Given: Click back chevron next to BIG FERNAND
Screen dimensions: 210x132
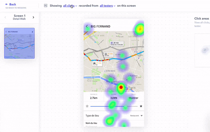Looking at the screenshot, I should tap(87, 26).
